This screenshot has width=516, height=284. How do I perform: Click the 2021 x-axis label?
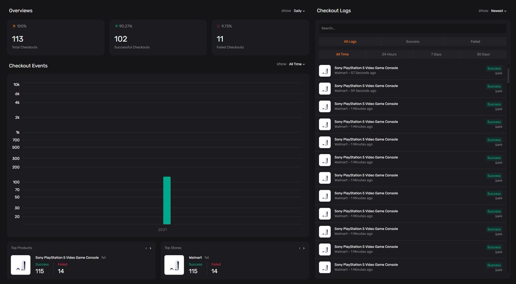click(163, 230)
